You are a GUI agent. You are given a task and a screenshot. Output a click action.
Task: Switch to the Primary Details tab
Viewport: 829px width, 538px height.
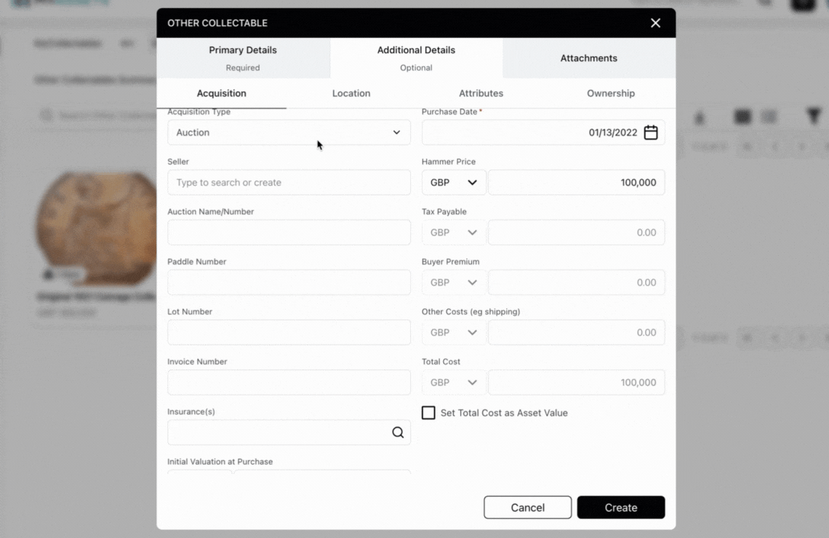(243, 58)
